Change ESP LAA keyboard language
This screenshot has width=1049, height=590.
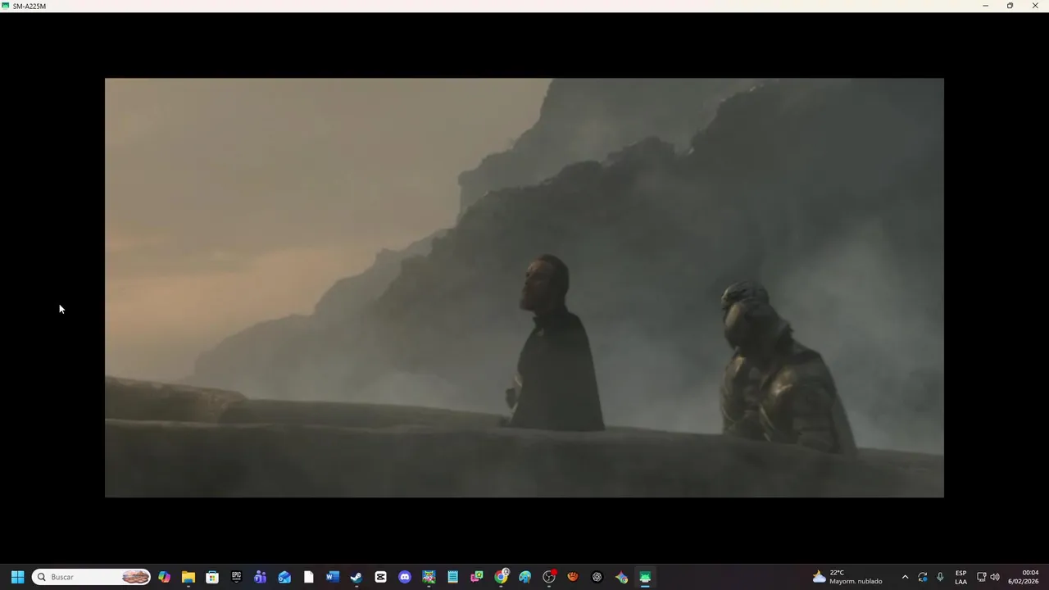(x=960, y=577)
